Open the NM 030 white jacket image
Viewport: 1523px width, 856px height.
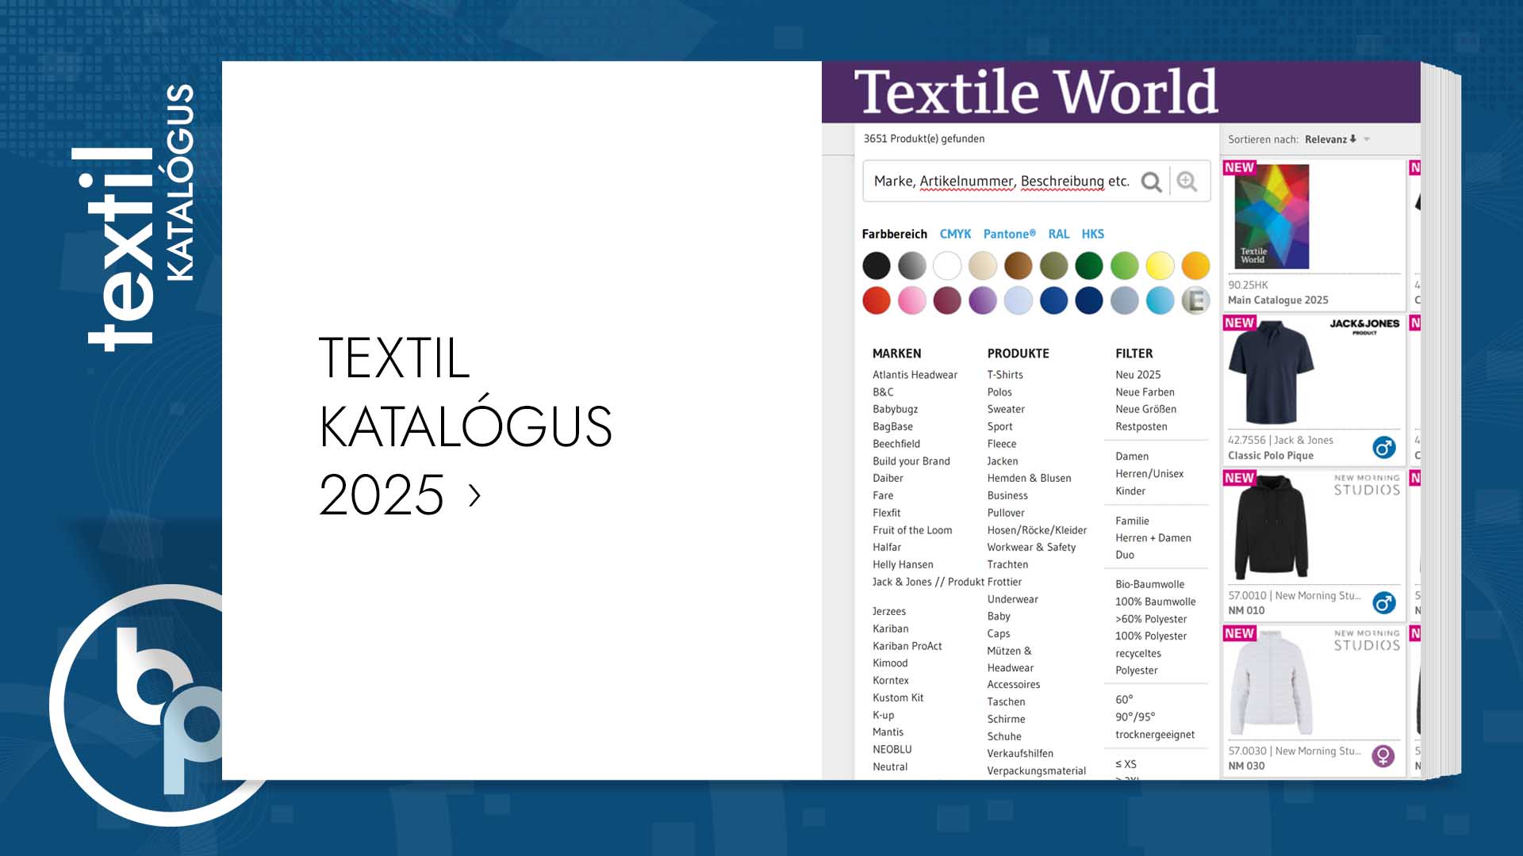pyautogui.click(x=1271, y=682)
